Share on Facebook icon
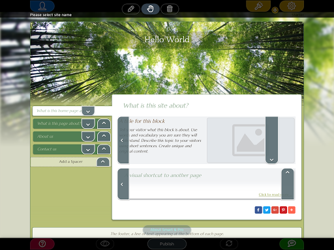Image resolution: width=334 pixels, height=250 pixels. [258, 210]
